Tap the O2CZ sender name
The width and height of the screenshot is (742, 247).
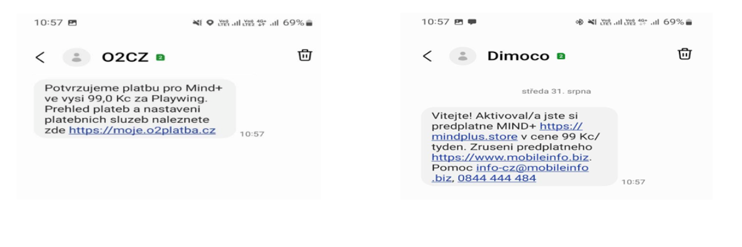[x=126, y=57]
